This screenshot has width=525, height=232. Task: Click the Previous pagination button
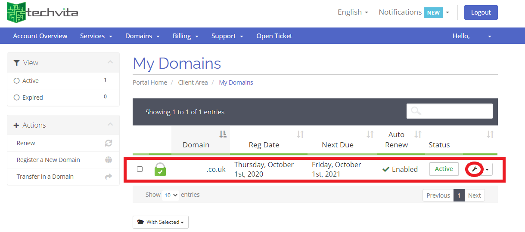tap(438, 195)
